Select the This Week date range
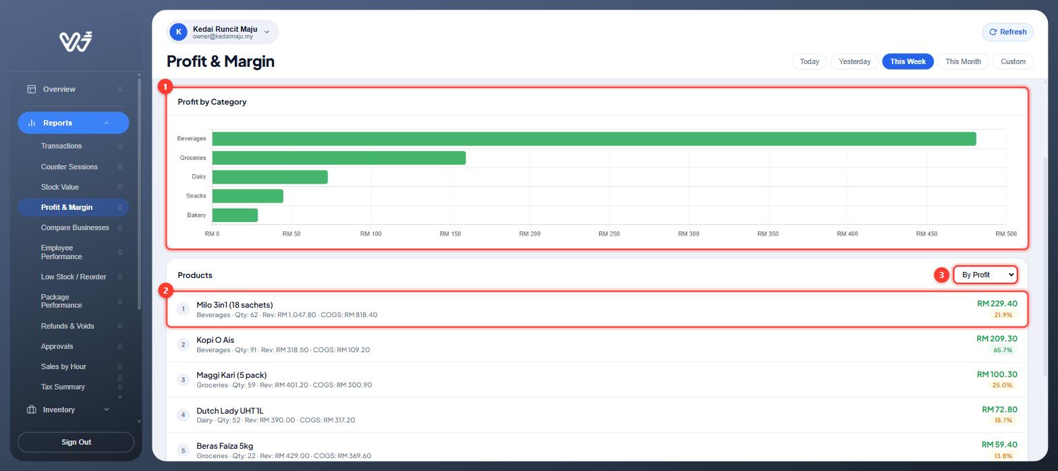The width and height of the screenshot is (1058, 471). (x=908, y=61)
